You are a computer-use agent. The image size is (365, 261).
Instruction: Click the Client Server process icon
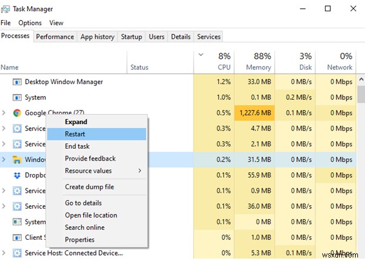click(17, 237)
